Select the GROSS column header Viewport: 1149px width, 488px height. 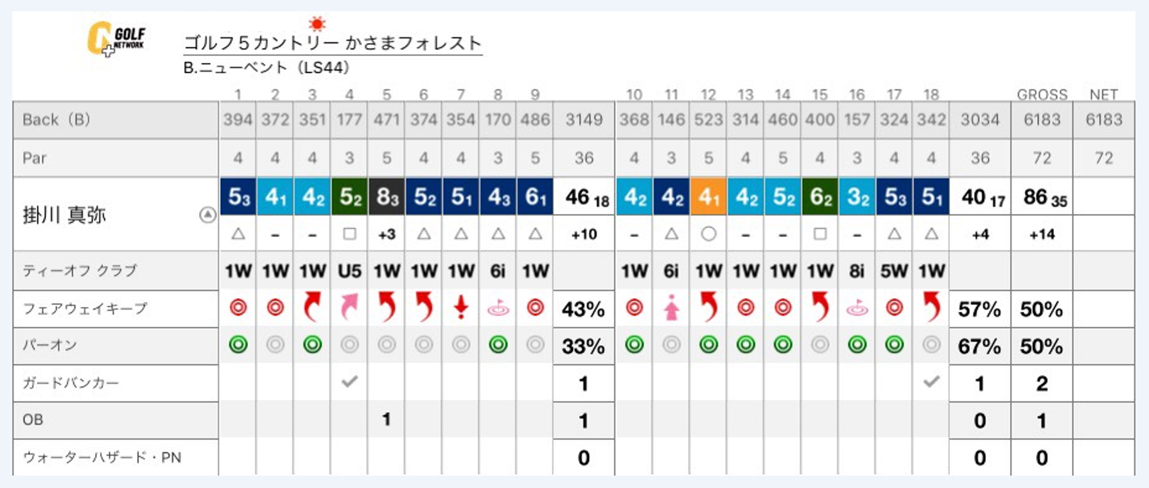[x=1042, y=95]
